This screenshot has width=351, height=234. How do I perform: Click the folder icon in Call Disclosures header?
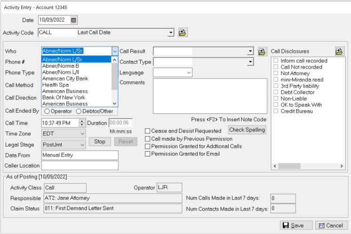coord(339,51)
